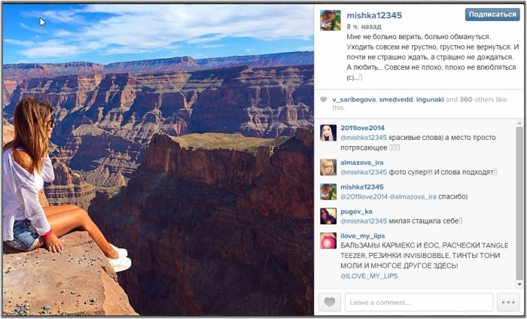Image resolution: width=527 pixels, height=319 pixels.
Task: Open 2011love2014 username link in comments
Action: [x=362, y=128]
